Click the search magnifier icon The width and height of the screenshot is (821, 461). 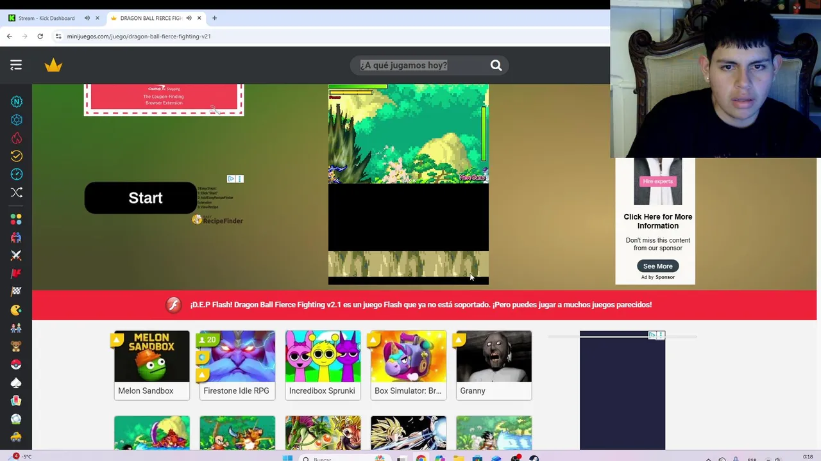pos(496,65)
